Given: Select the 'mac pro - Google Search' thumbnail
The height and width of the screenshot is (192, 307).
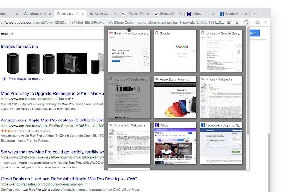Looking at the screenshot, I should click(129, 97).
